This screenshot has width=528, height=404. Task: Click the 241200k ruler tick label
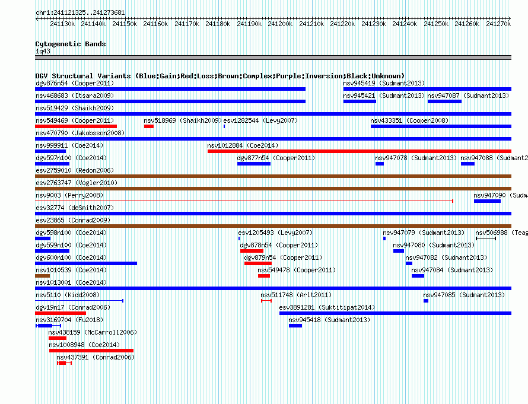point(280,24)
